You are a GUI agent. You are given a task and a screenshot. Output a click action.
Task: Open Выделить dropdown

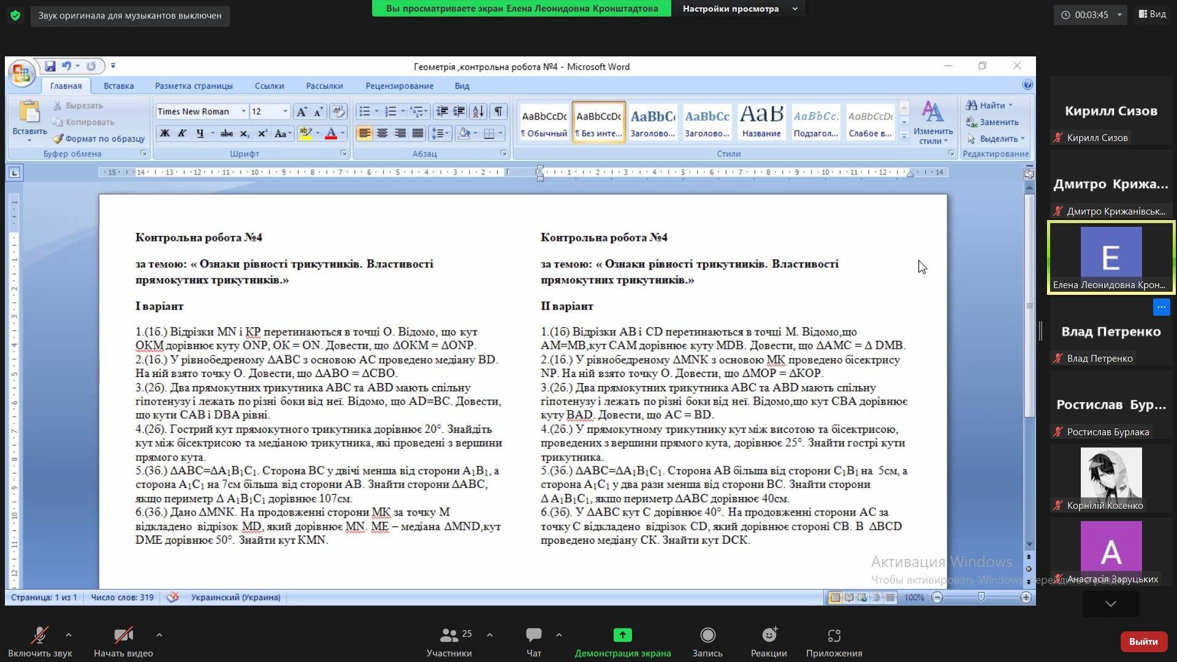995,139
